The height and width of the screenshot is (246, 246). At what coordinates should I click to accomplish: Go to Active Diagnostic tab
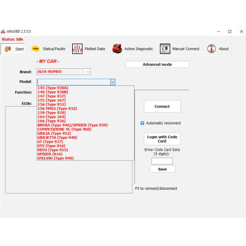pos(132,49)
